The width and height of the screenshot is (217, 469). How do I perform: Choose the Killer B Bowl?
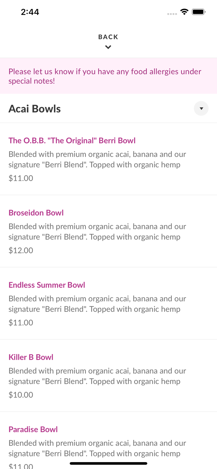point(31,357)
